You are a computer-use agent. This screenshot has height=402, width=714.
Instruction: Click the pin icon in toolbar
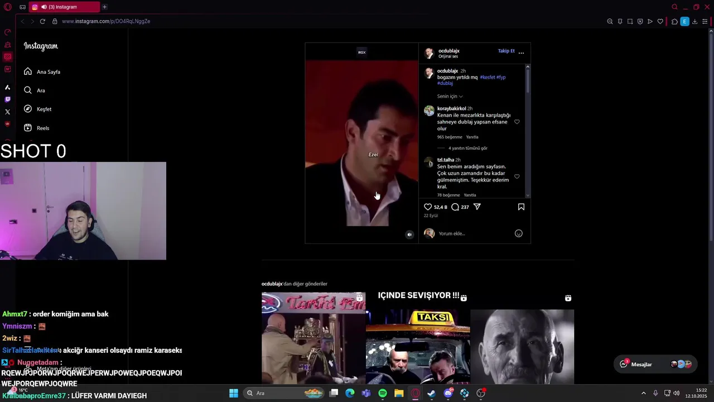(x=620, y=21)
